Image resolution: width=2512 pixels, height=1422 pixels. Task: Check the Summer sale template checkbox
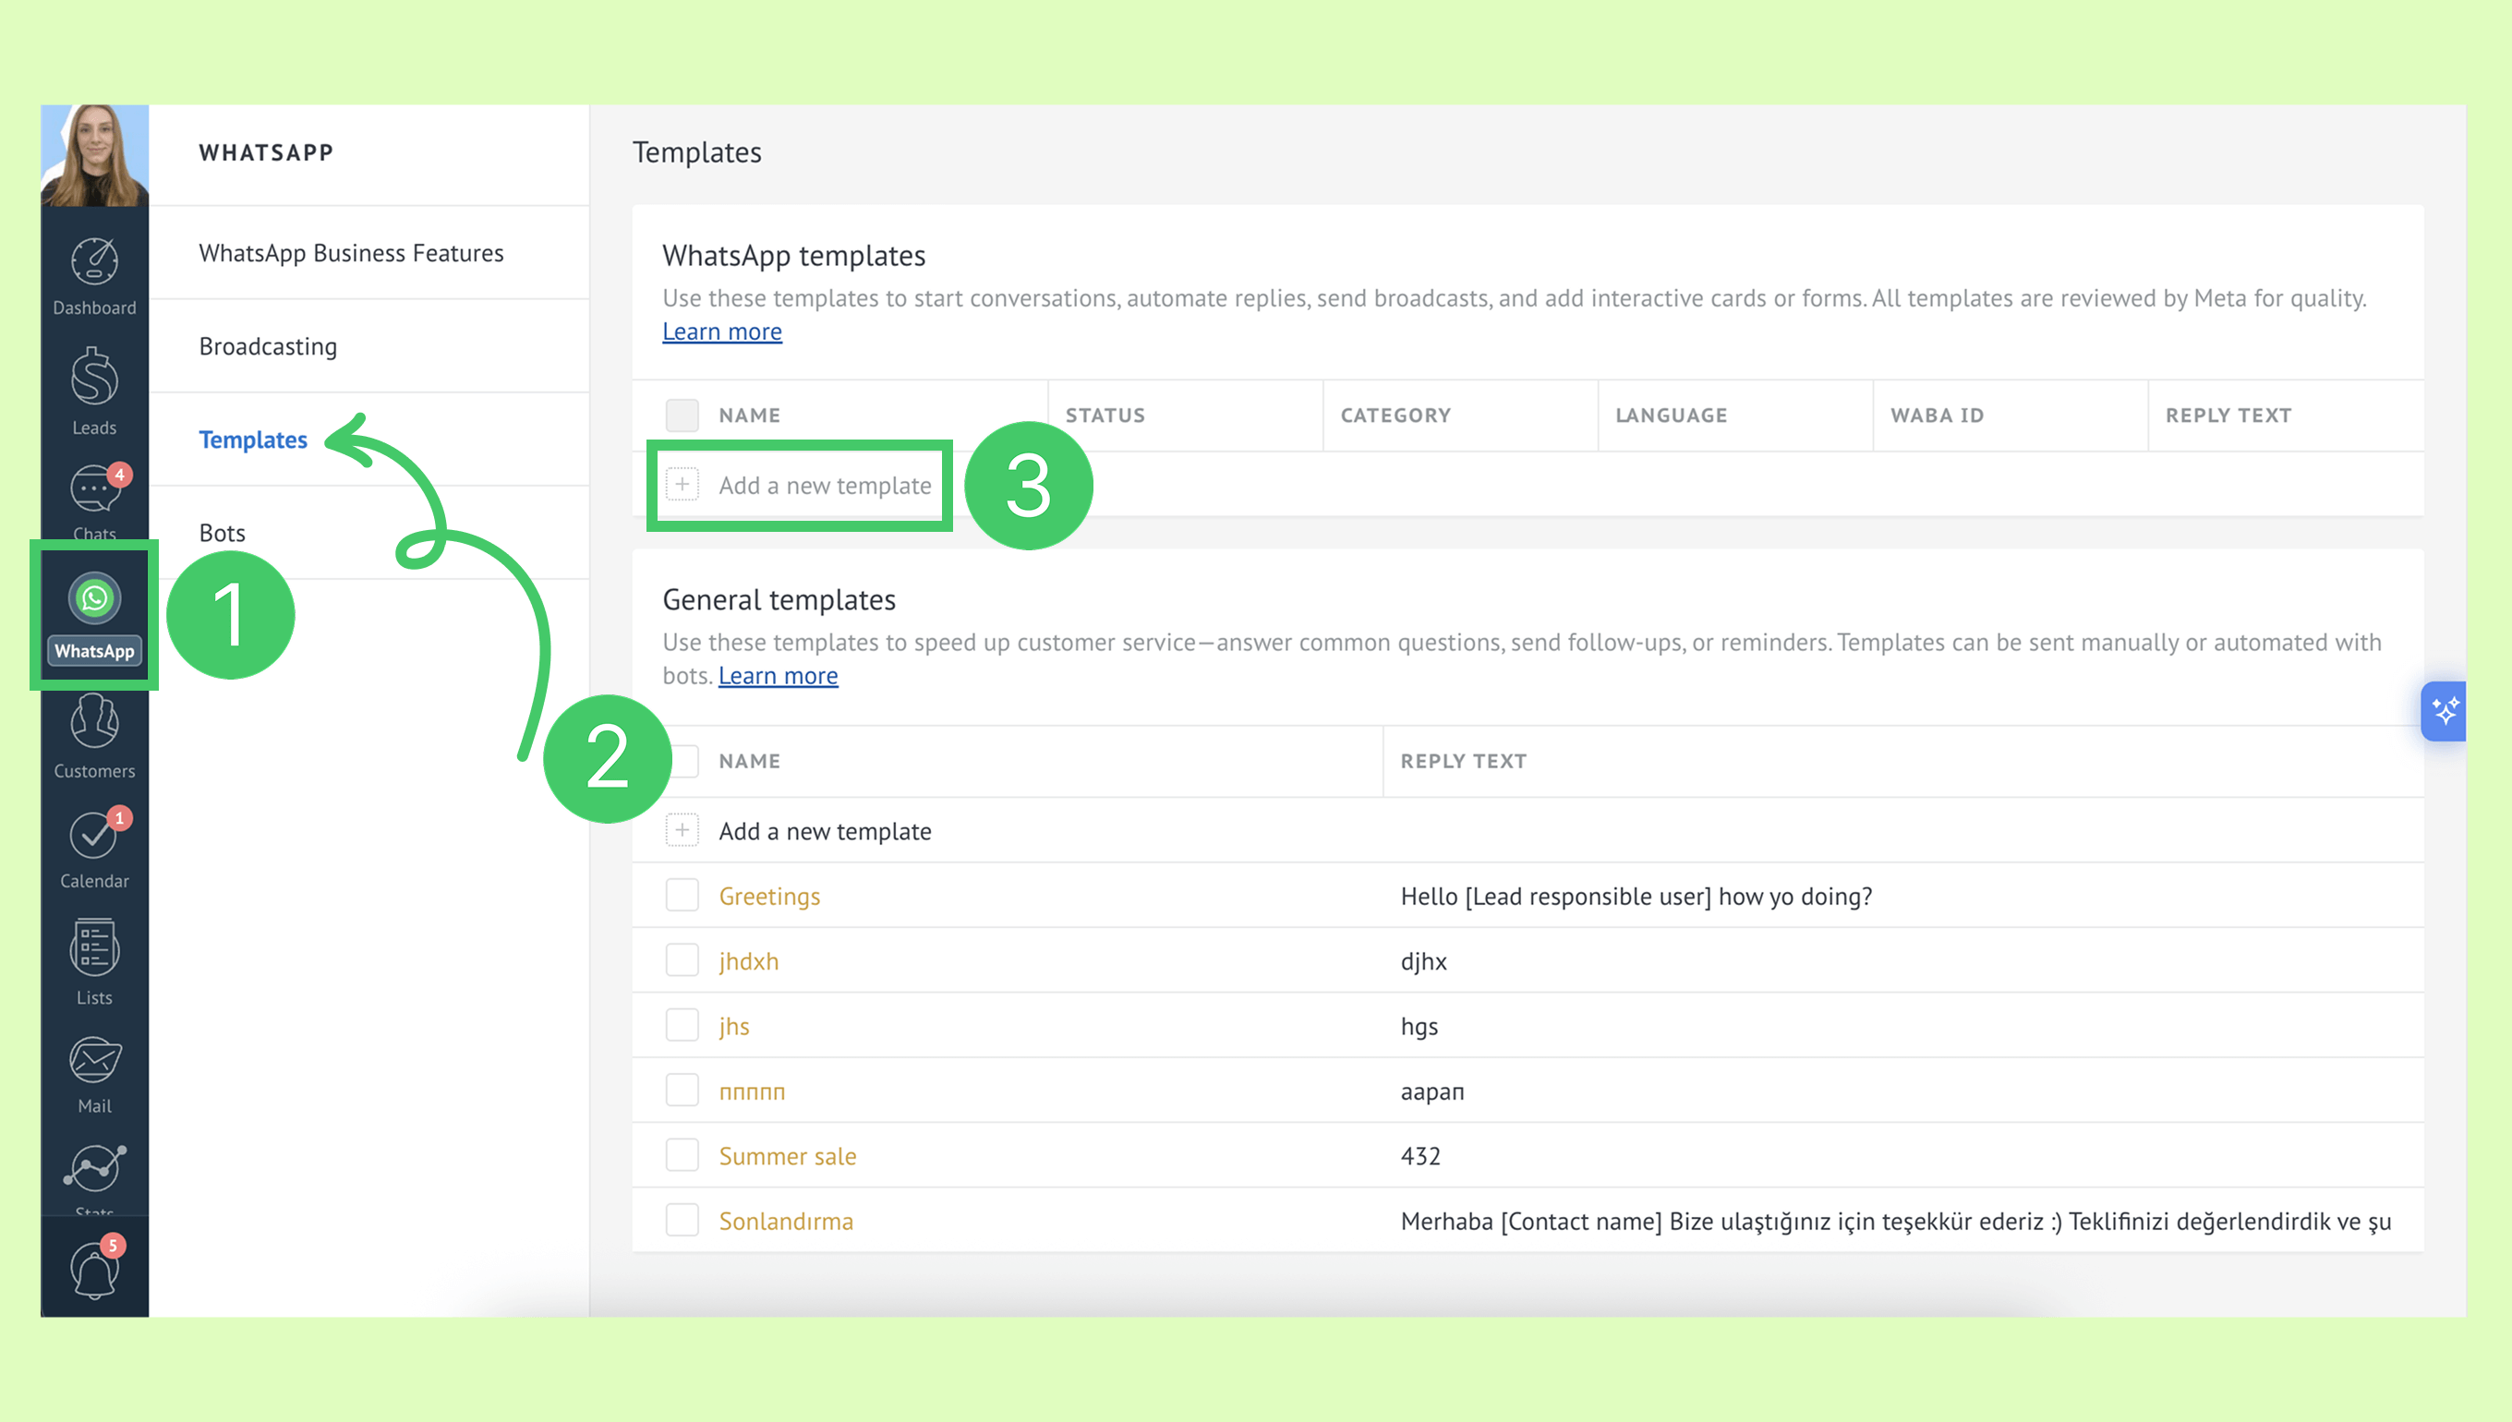click(x=682, y=1155)
